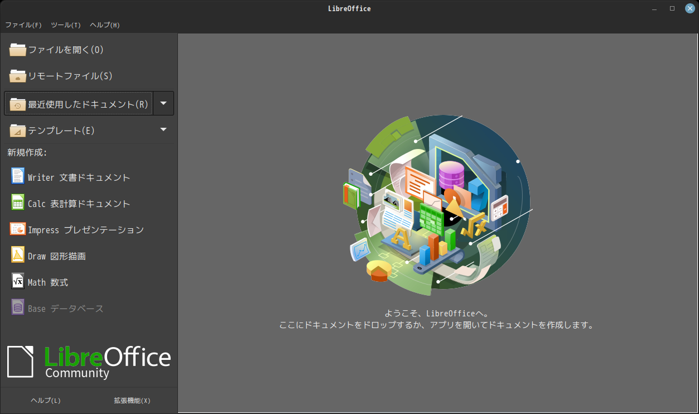Create a new Draw 図形描画
The image size is (699, 414).
(89, 256)
